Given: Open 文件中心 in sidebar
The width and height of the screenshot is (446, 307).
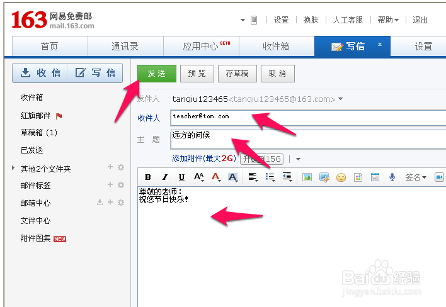Looking at the screenshot, I should [x=35, y=221].
